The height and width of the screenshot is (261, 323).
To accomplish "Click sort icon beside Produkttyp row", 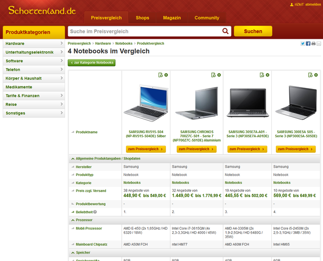I will (73, 174).
